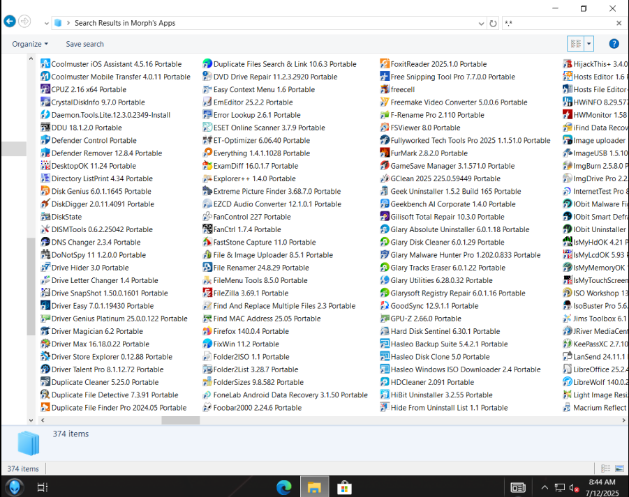
Task: Select the HWMonitor icon
Action: pos(568,115)
